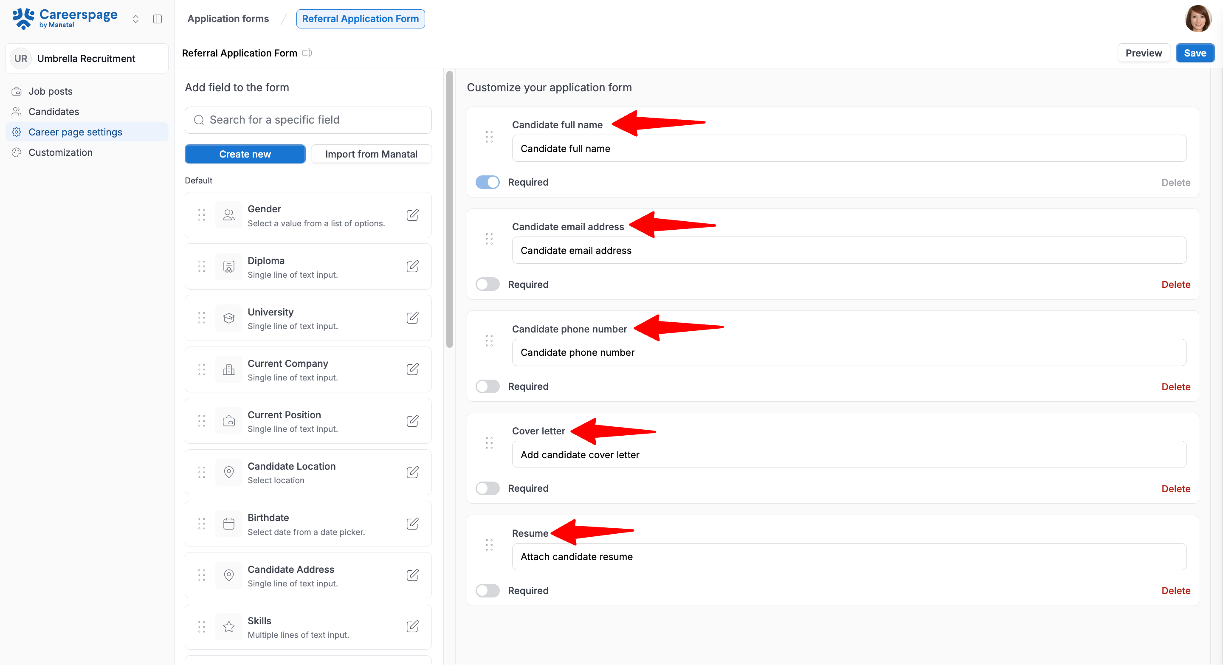Click the Add candidate cover letter input

click(x=849, y=455)
